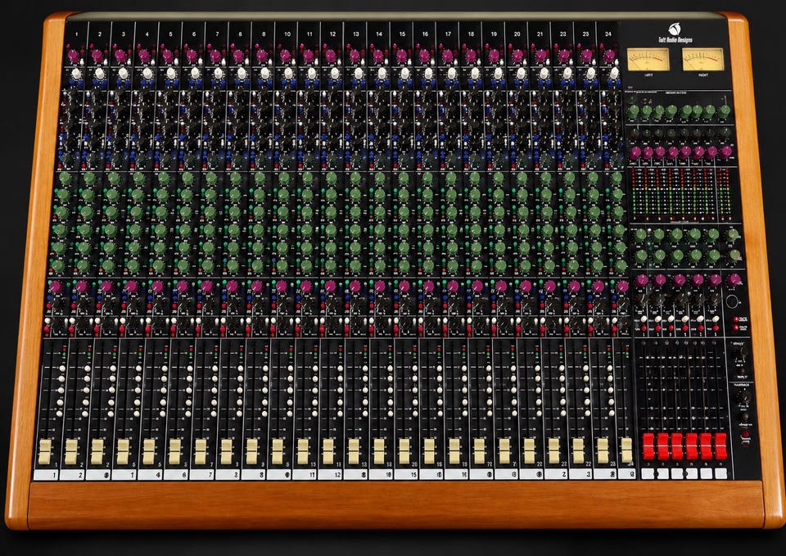Viewport: 786px width, 556px height.
Task: Click the "24" channel number at strip top
Action: (x=608, y=34)
